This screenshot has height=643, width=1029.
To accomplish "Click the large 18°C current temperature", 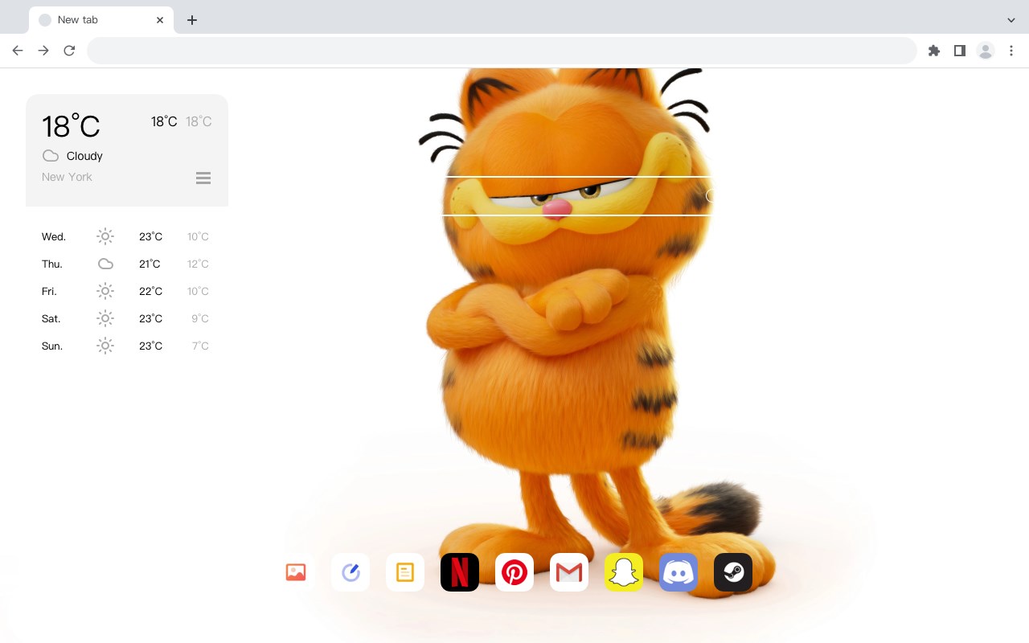I will pyautogui.click(x=71, y=126).
